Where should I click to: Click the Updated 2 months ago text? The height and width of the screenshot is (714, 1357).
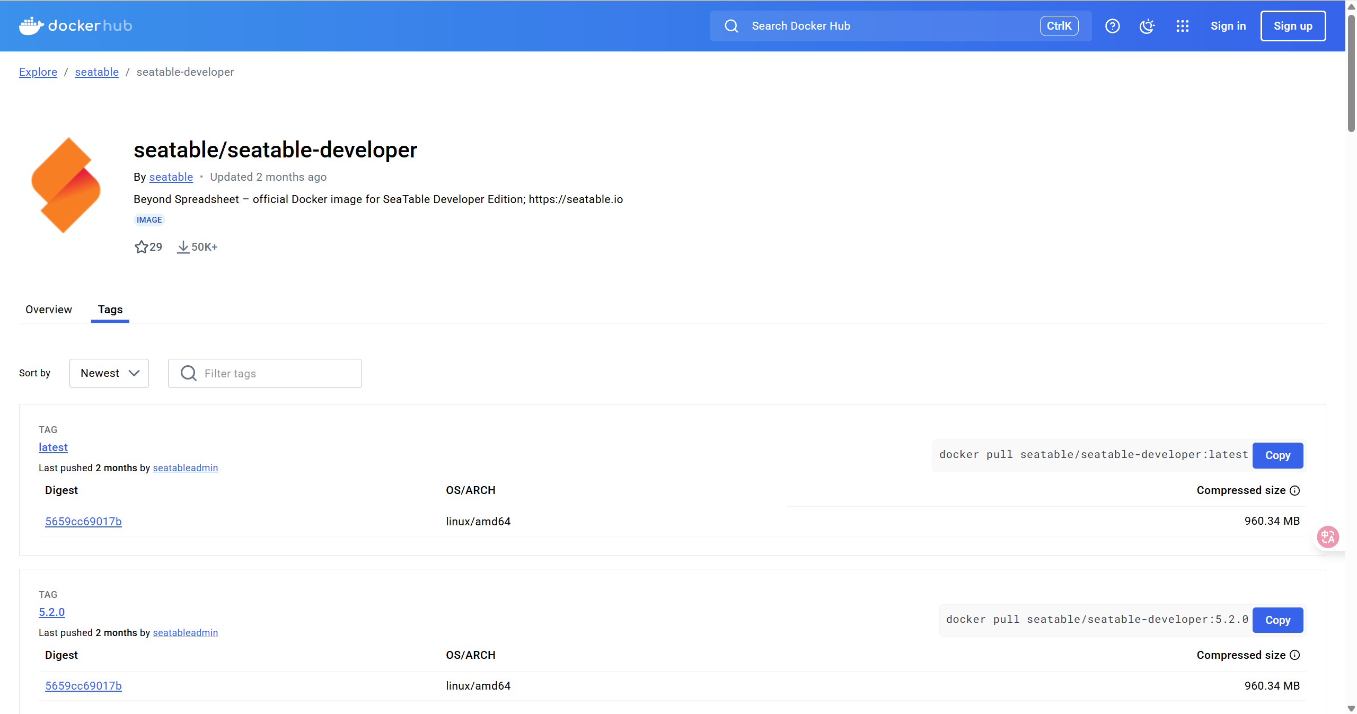(x=268, y=177)
